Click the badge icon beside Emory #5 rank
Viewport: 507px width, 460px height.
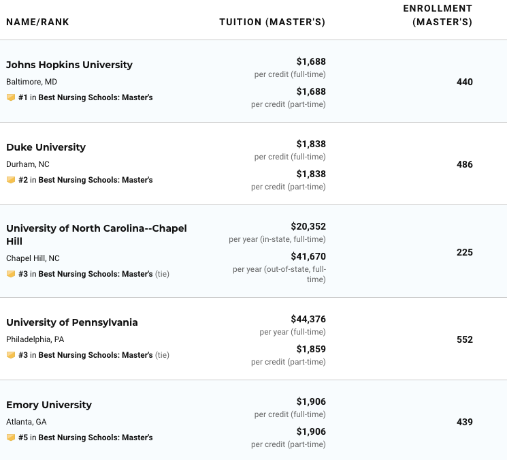[10, 438]
